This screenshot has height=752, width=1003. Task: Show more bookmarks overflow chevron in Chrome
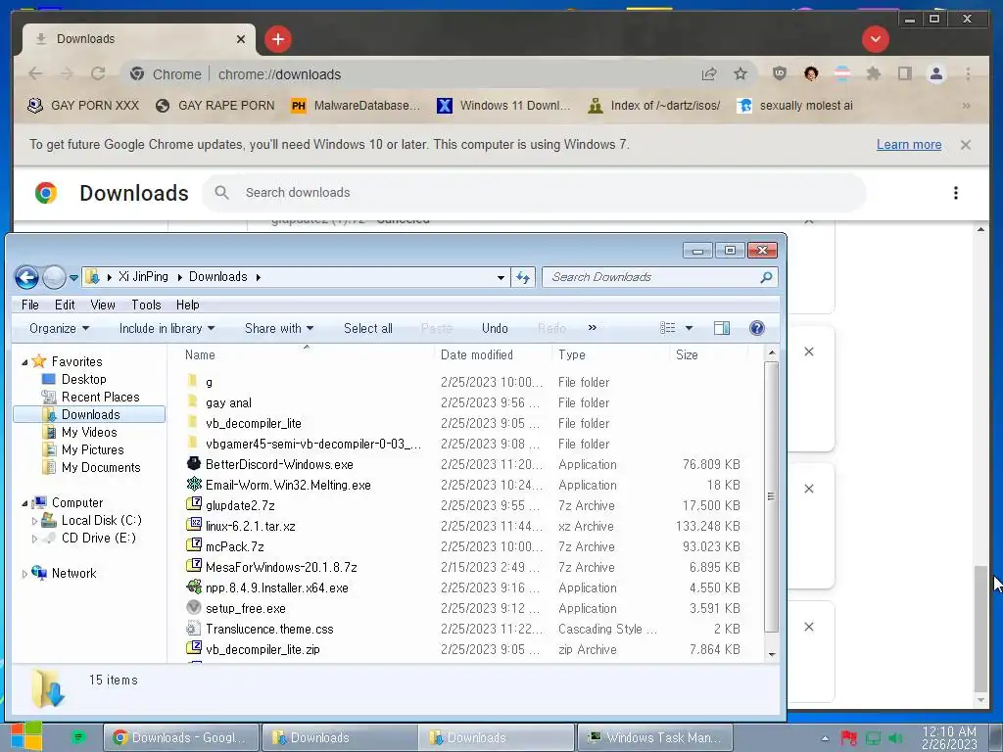pos(966,106)
